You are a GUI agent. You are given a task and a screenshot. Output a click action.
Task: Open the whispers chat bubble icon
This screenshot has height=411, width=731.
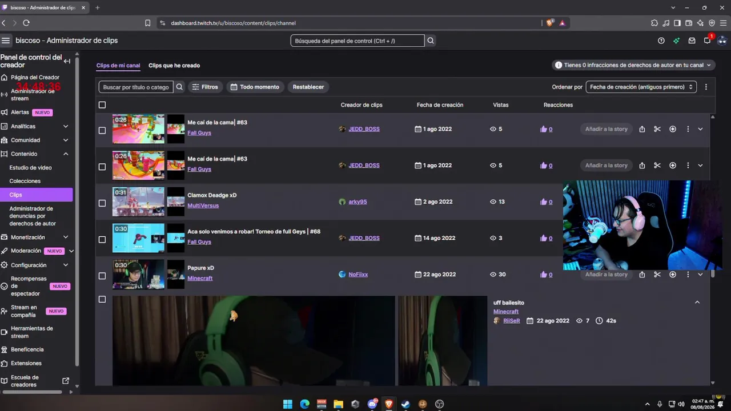coord(707,41)
